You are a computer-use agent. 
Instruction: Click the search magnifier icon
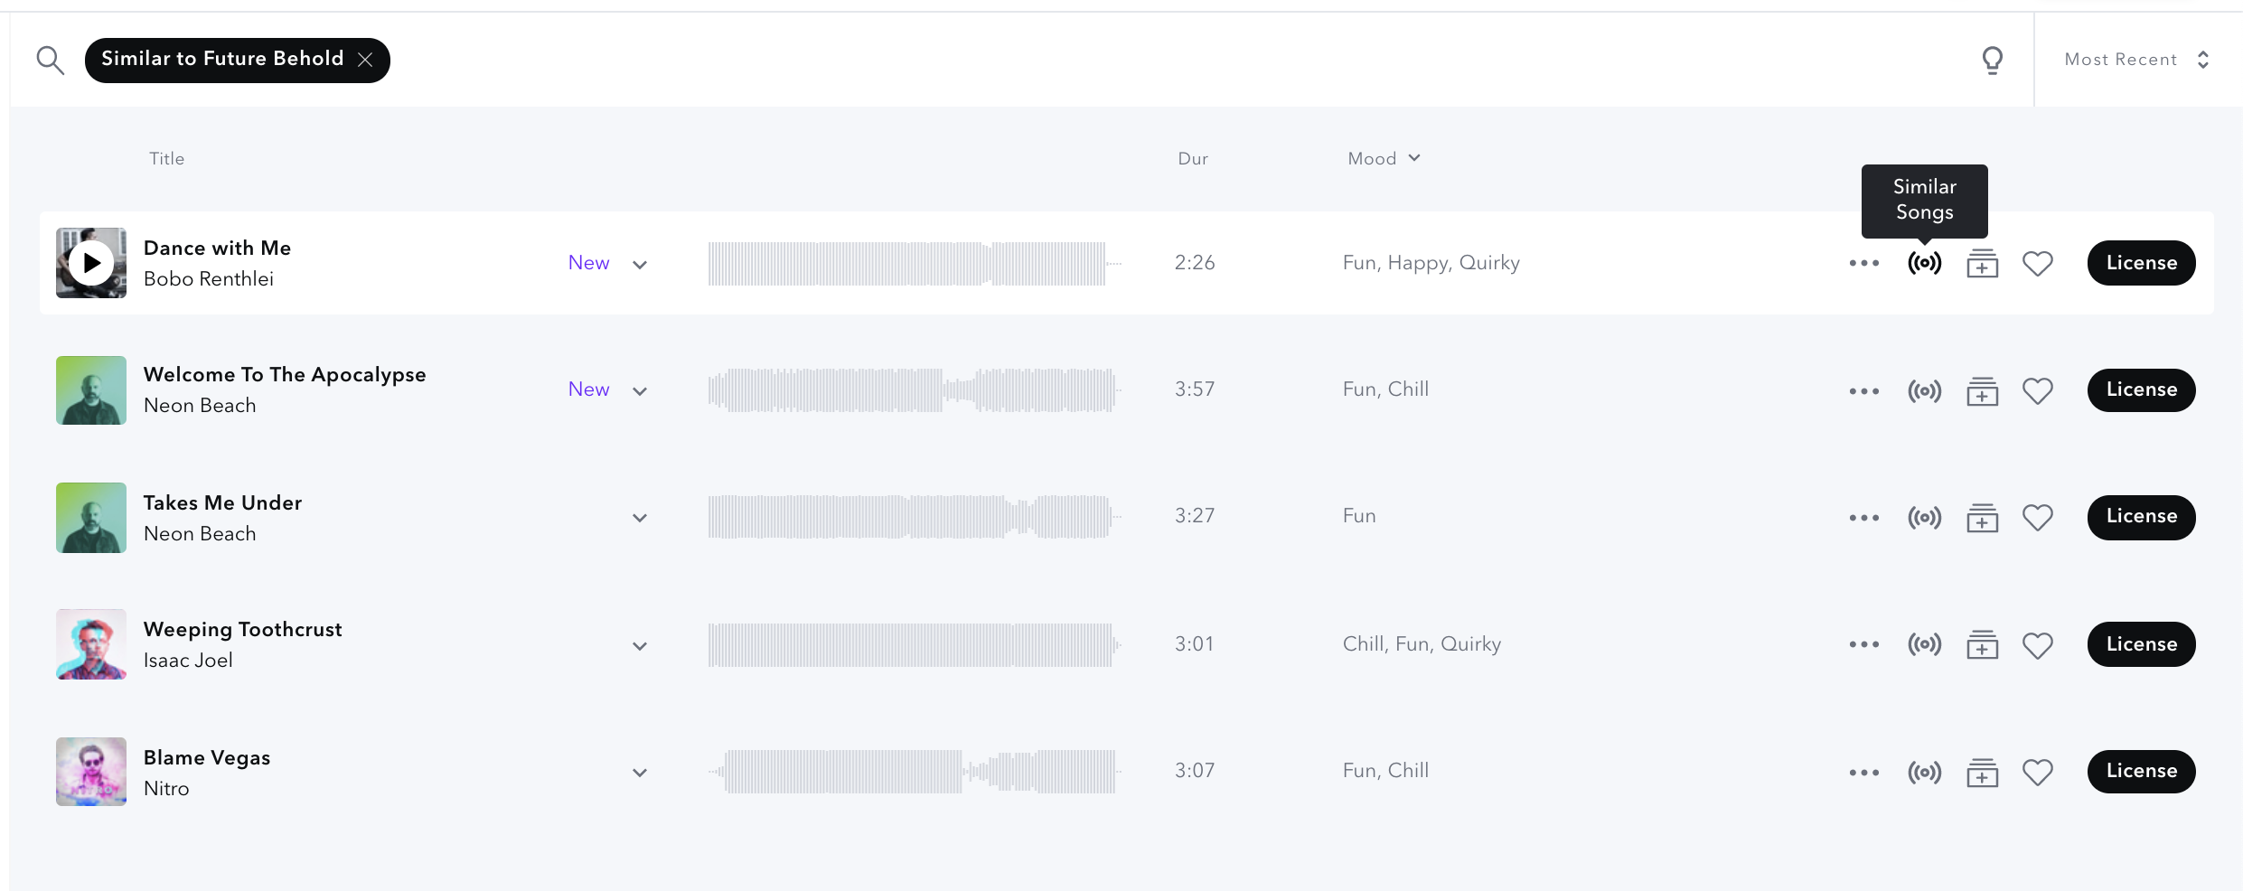(50, 61)
